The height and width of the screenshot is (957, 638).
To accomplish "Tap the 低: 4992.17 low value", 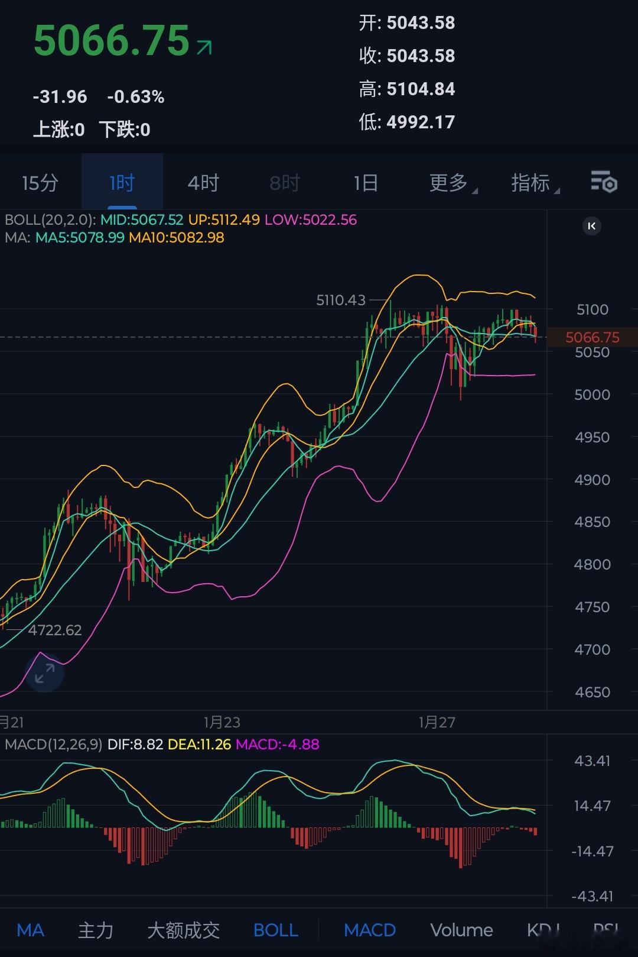I will click(407, 122).
